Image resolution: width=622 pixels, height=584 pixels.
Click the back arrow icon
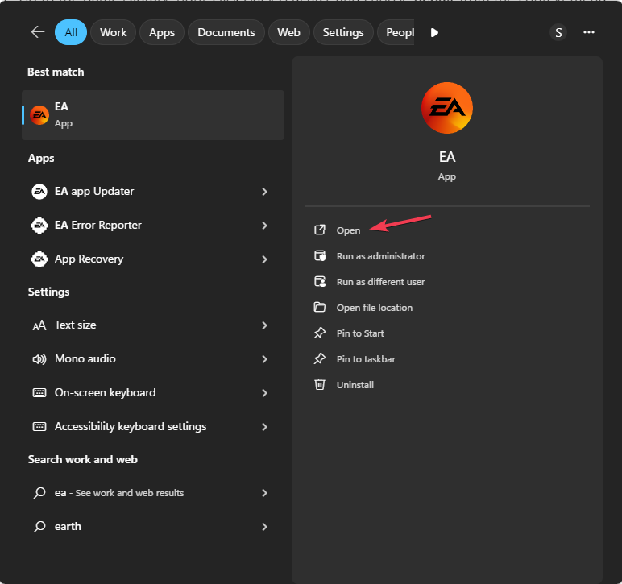pos(37,32)
